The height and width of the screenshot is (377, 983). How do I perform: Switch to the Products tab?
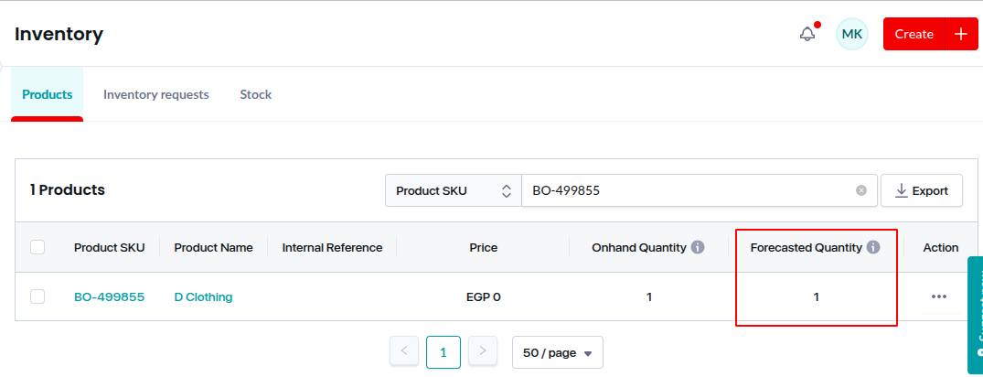click(x=47, y=95)
